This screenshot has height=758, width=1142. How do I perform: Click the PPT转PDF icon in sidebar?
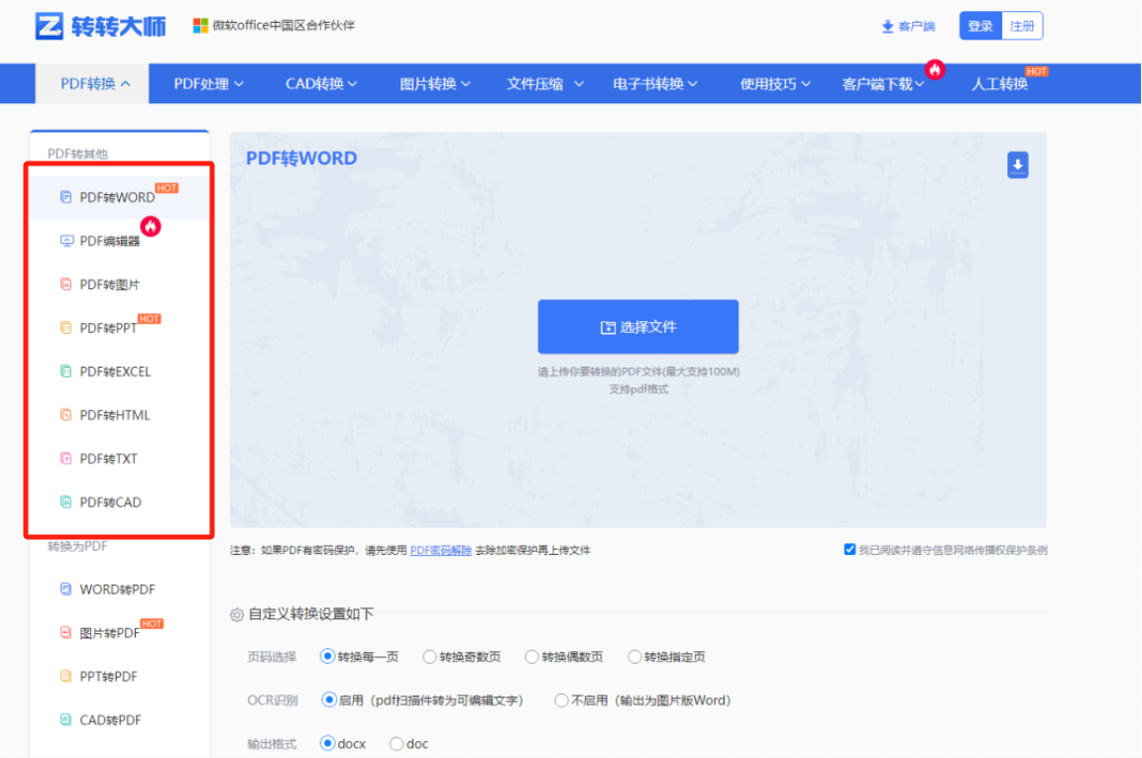click(65, 676)
